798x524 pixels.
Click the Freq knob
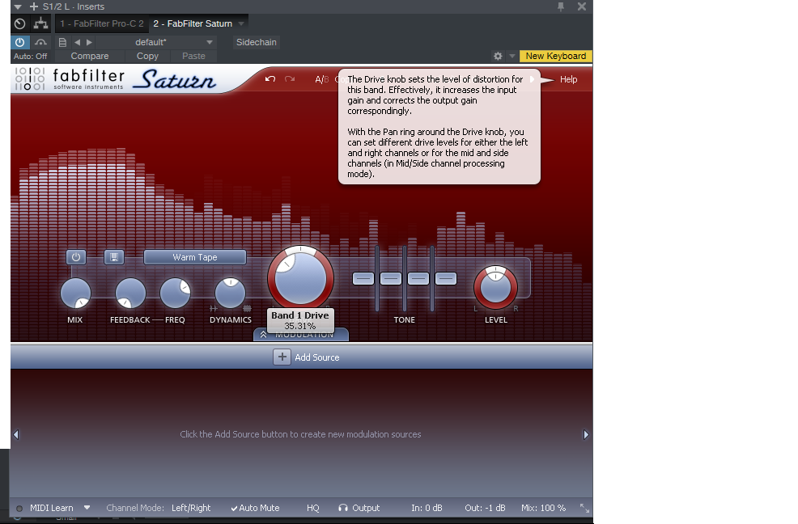tap(175, 293)
